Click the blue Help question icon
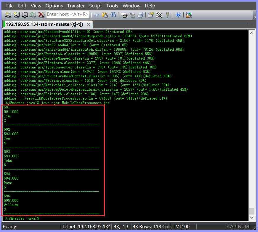 pos(178,15)
